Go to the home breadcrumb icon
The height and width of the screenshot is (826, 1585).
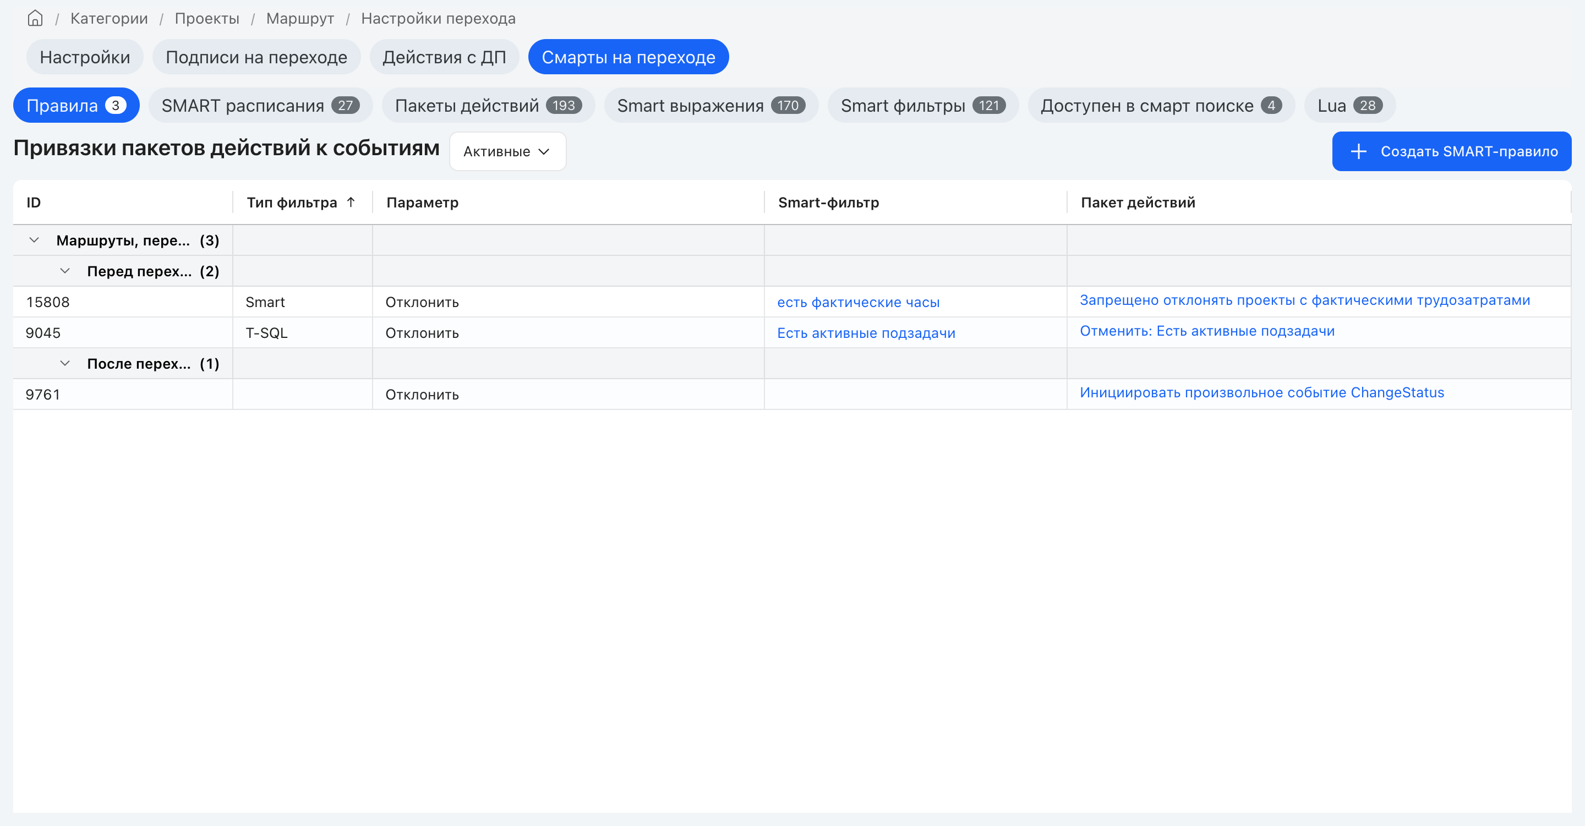coord(35,19)
